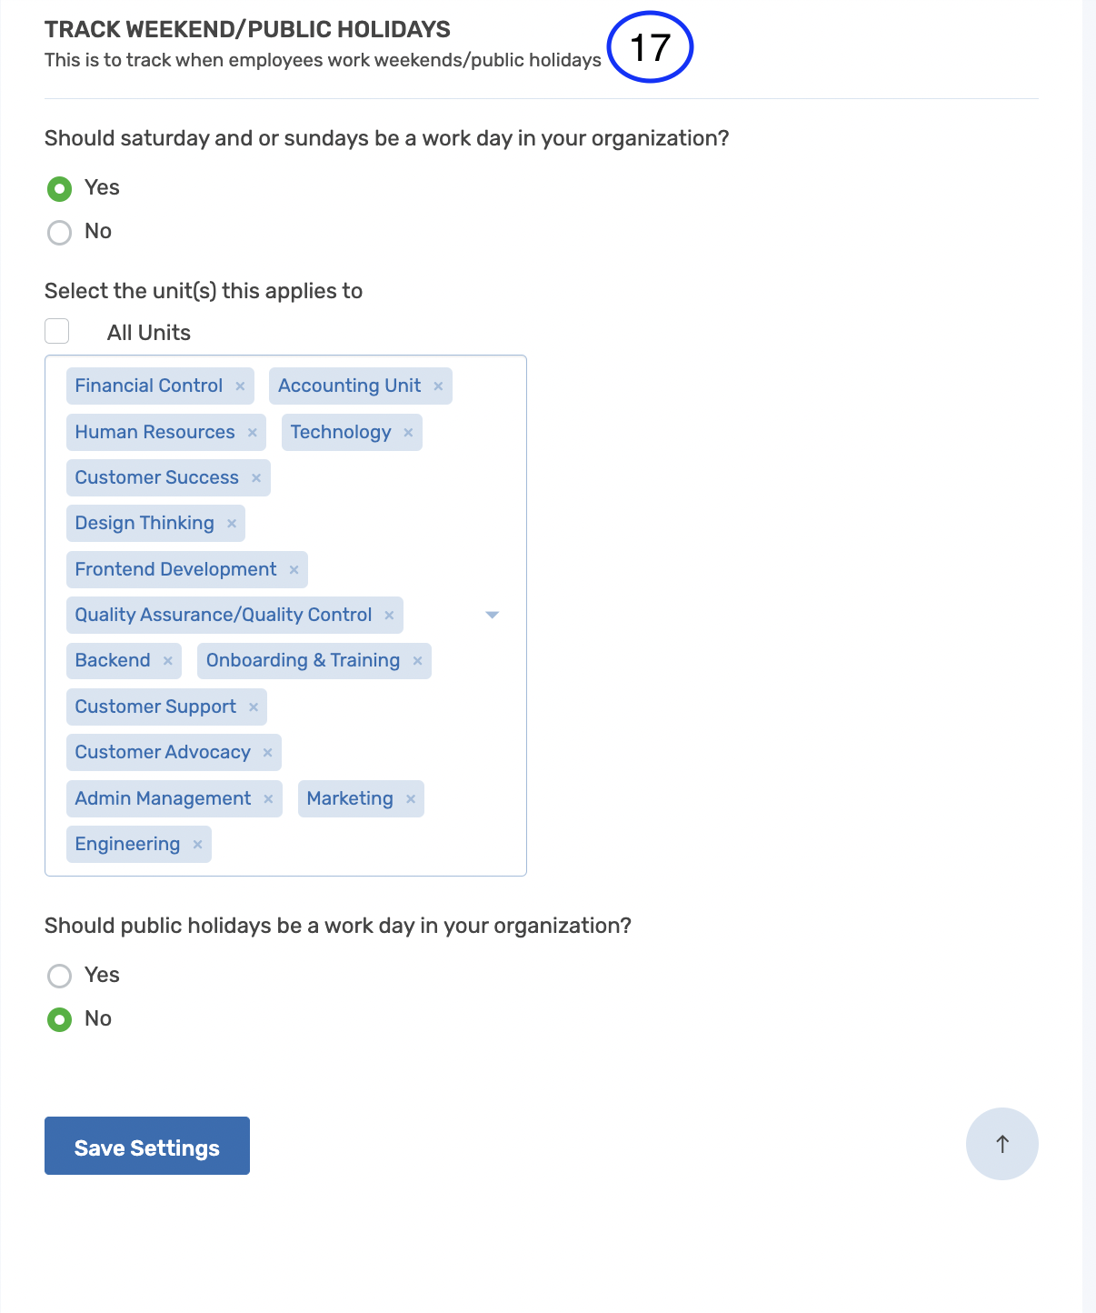Remove the Technology unit tag

coord(408,432)
